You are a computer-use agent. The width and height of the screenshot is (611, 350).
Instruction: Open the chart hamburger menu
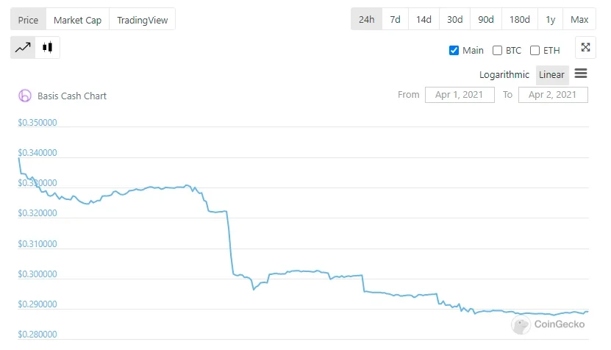pyautogui.click(x=581, y=74)
